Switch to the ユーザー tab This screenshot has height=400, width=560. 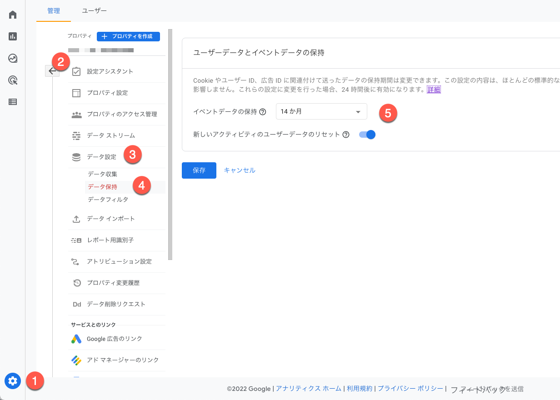[94, 10]
